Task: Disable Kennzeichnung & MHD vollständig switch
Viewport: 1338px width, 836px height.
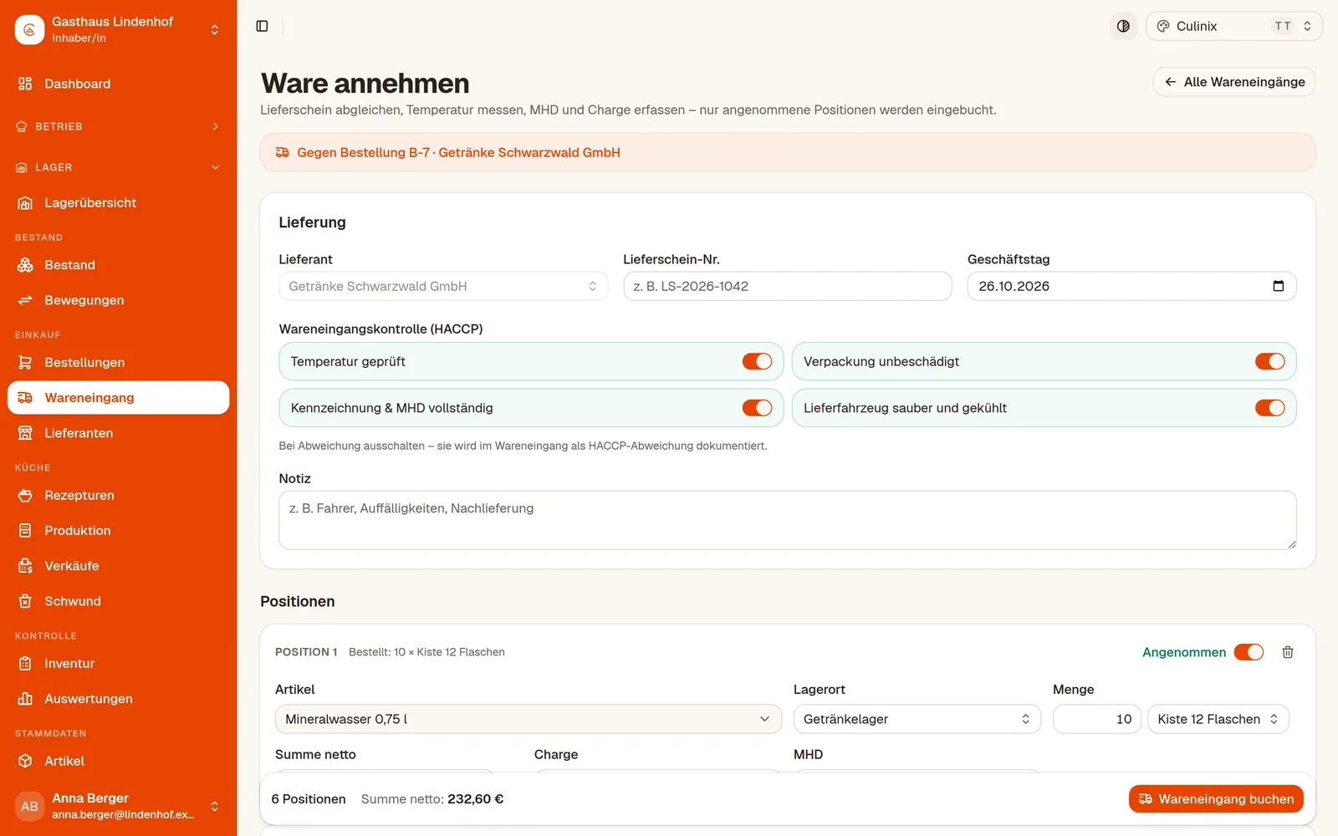Action: pyautogui.click(x=757, y=408)
